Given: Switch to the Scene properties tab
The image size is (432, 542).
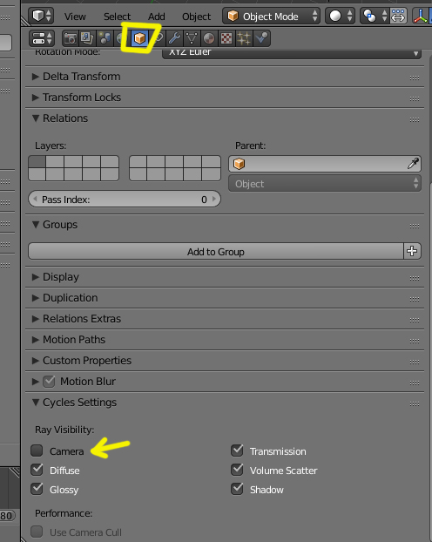Looking at the screenshot, I should click(105, 38).
